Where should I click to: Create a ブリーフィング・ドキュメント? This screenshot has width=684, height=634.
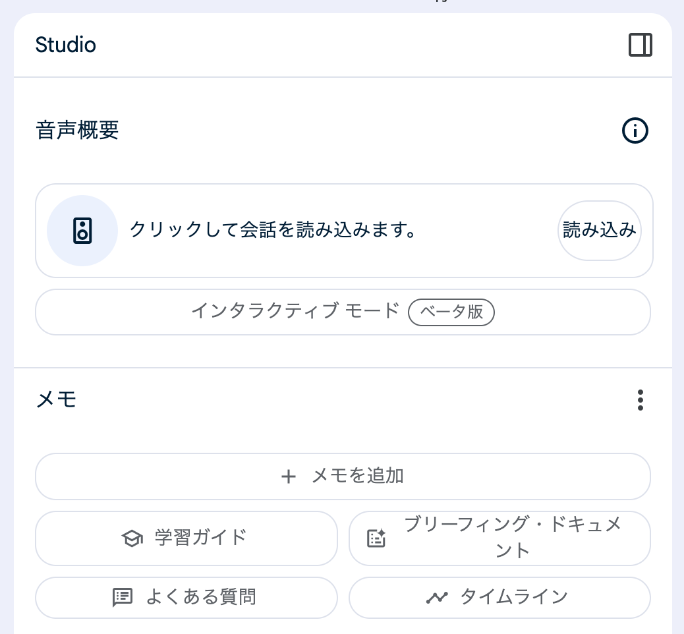point(512,538)
